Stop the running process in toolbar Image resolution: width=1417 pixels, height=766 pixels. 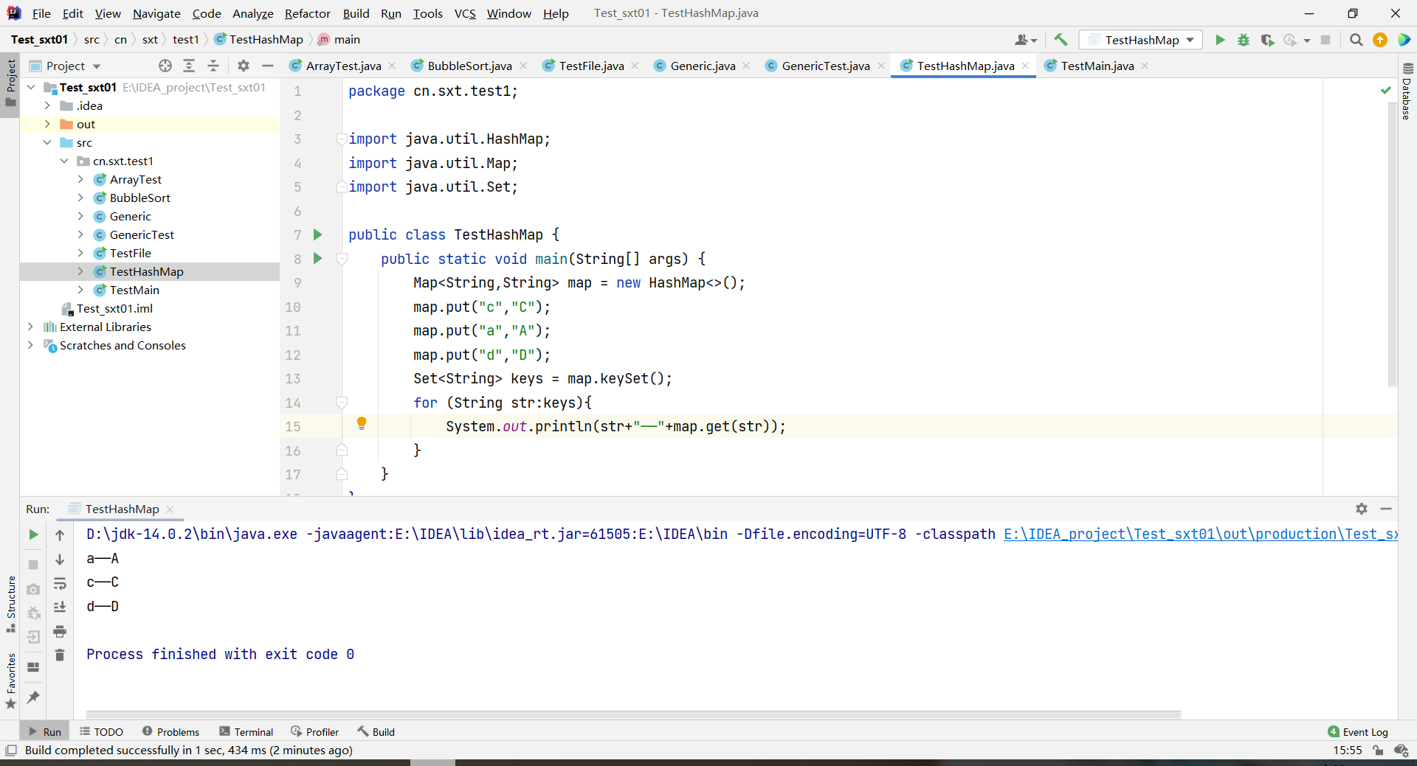tap(1325, 40)
